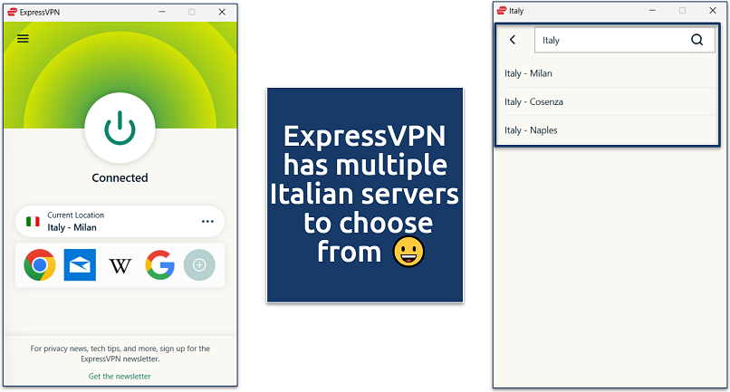Close the Italy location window
The width and height of the screenshot is (730, 392).
713,11
